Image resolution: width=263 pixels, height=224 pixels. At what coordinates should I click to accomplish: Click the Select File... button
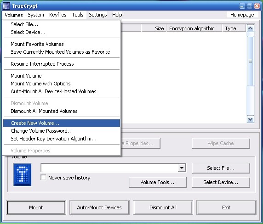click(x=221, y=168)
